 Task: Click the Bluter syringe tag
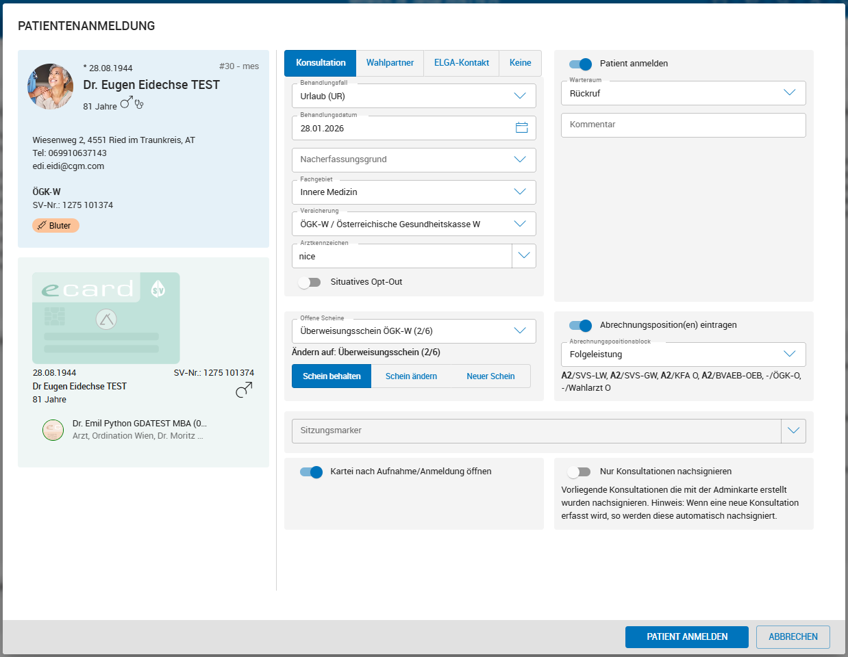pyautogui.click(x=55, y=225)
